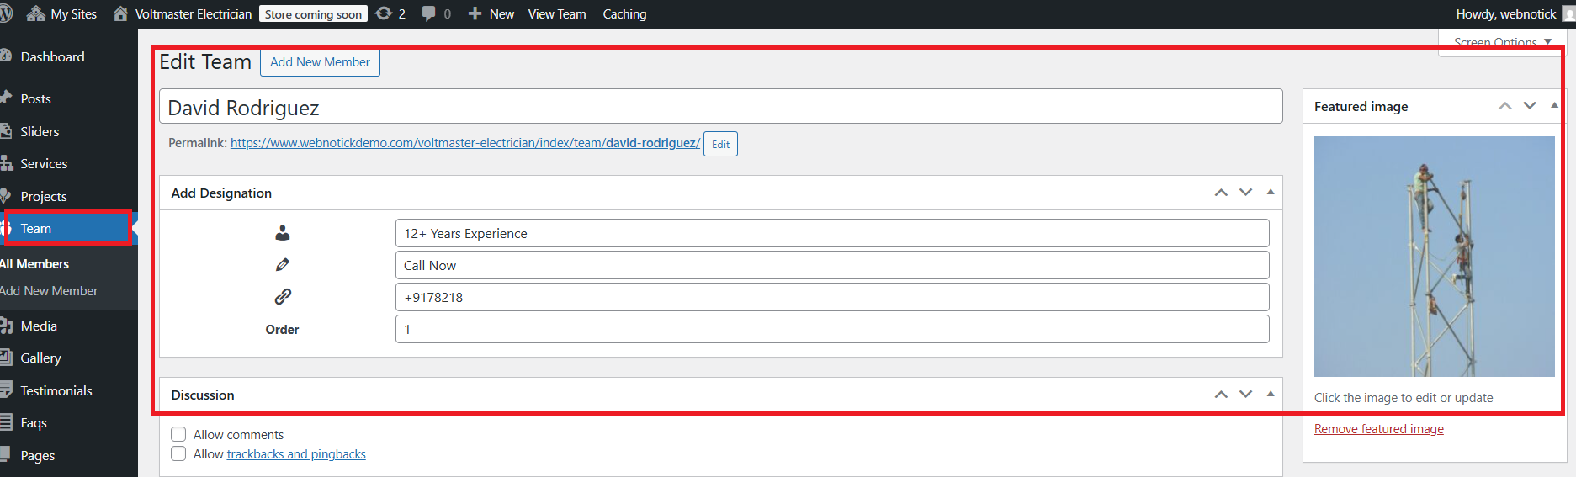Viewport: 1576px width, 477px height.
Task: Click the David Rodriguez title field
Action: 720,108
